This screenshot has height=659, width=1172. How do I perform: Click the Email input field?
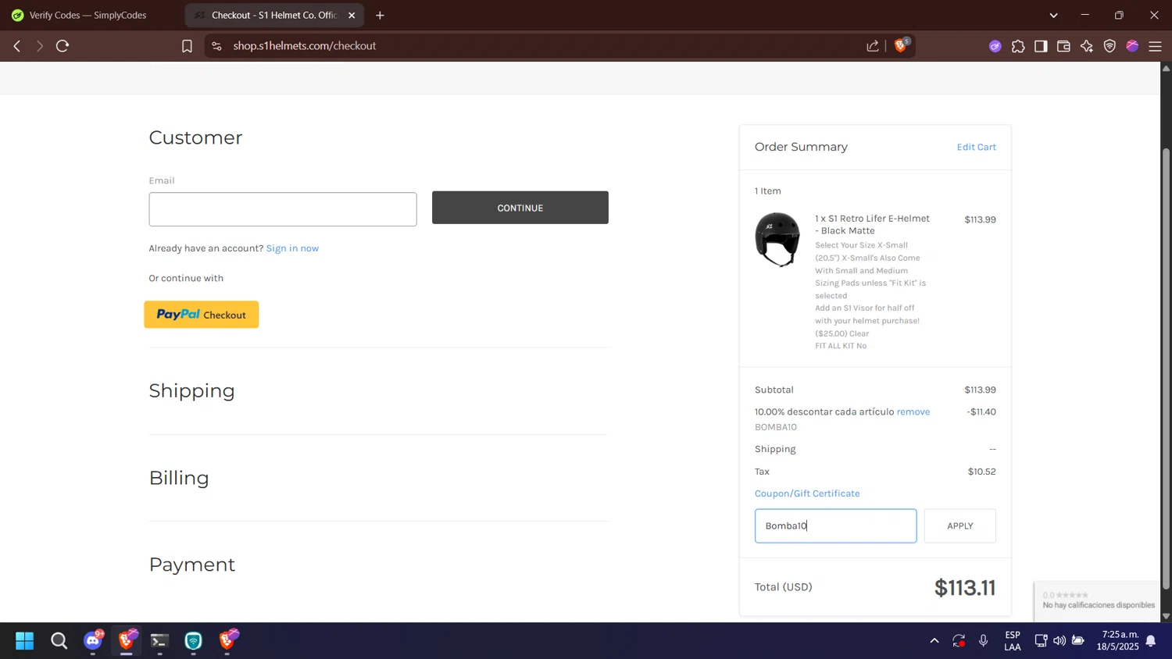tap(283, 209)
